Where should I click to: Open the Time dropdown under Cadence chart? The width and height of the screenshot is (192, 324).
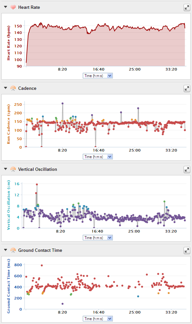[98, 157]
